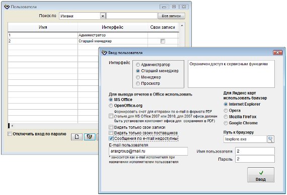Click the scroll up arrow of the users table
This screenshot has height=195, width=287.
pyautogui.click(x=182, y=26)
